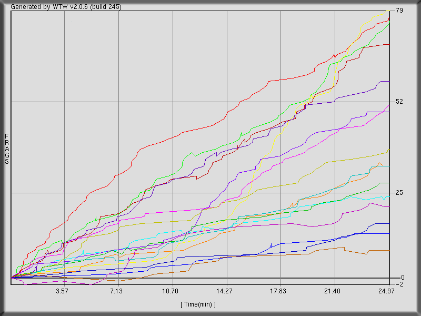Select the 25 value on the right axis

399,193
